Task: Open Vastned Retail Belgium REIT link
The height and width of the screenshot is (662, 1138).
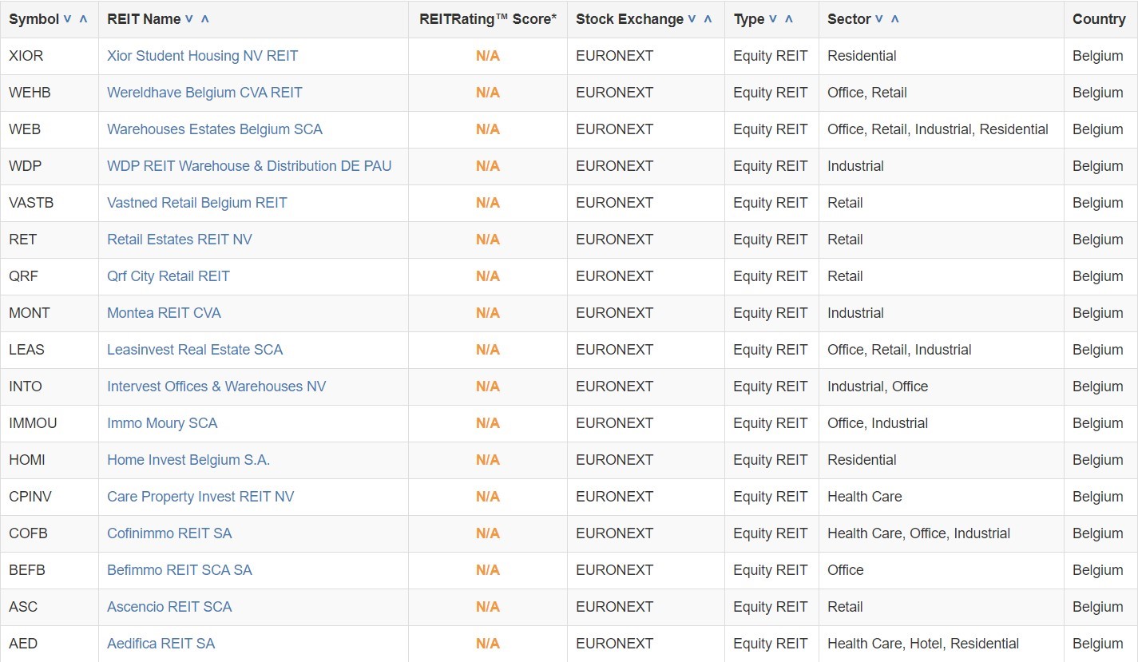Action: coord(196,203)
